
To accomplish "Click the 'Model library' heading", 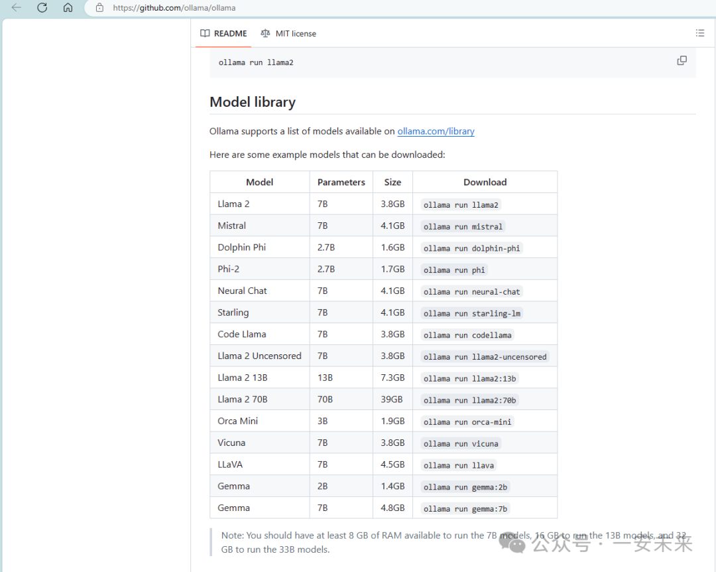I will click(253, 102).
